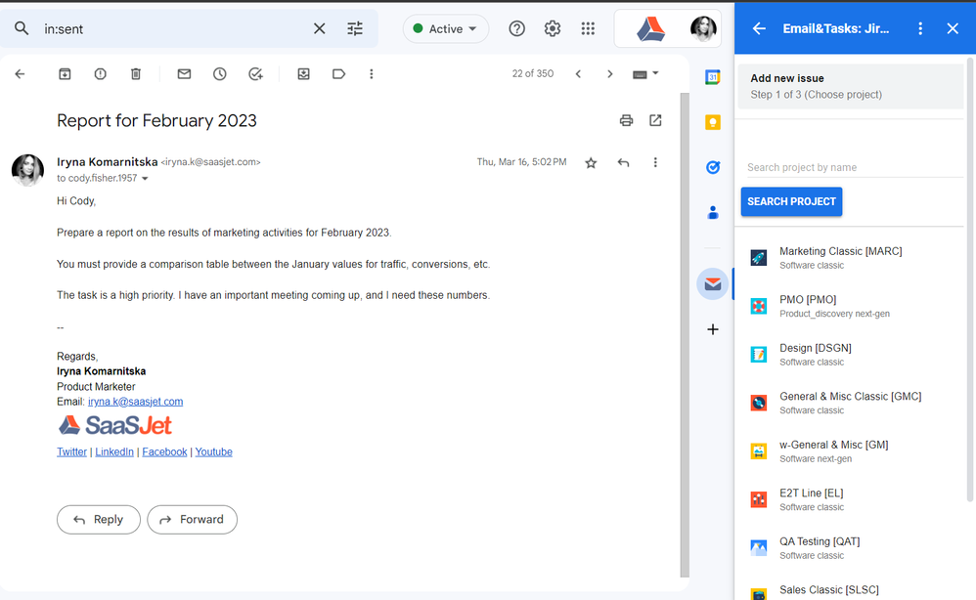976x600 pixels.
Task: Go back to the sent list
Action: (20, 74)
